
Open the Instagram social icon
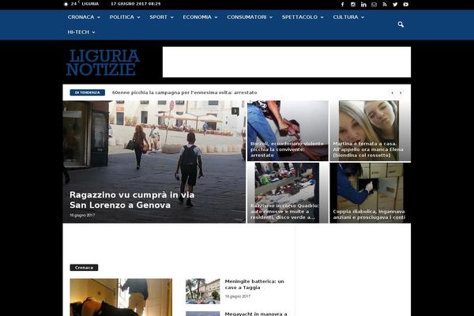(353, 5)
